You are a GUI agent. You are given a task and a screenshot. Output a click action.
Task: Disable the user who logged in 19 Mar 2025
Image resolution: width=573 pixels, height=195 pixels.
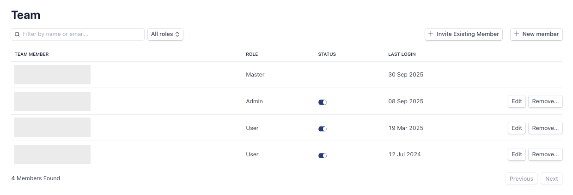point(323,129)
